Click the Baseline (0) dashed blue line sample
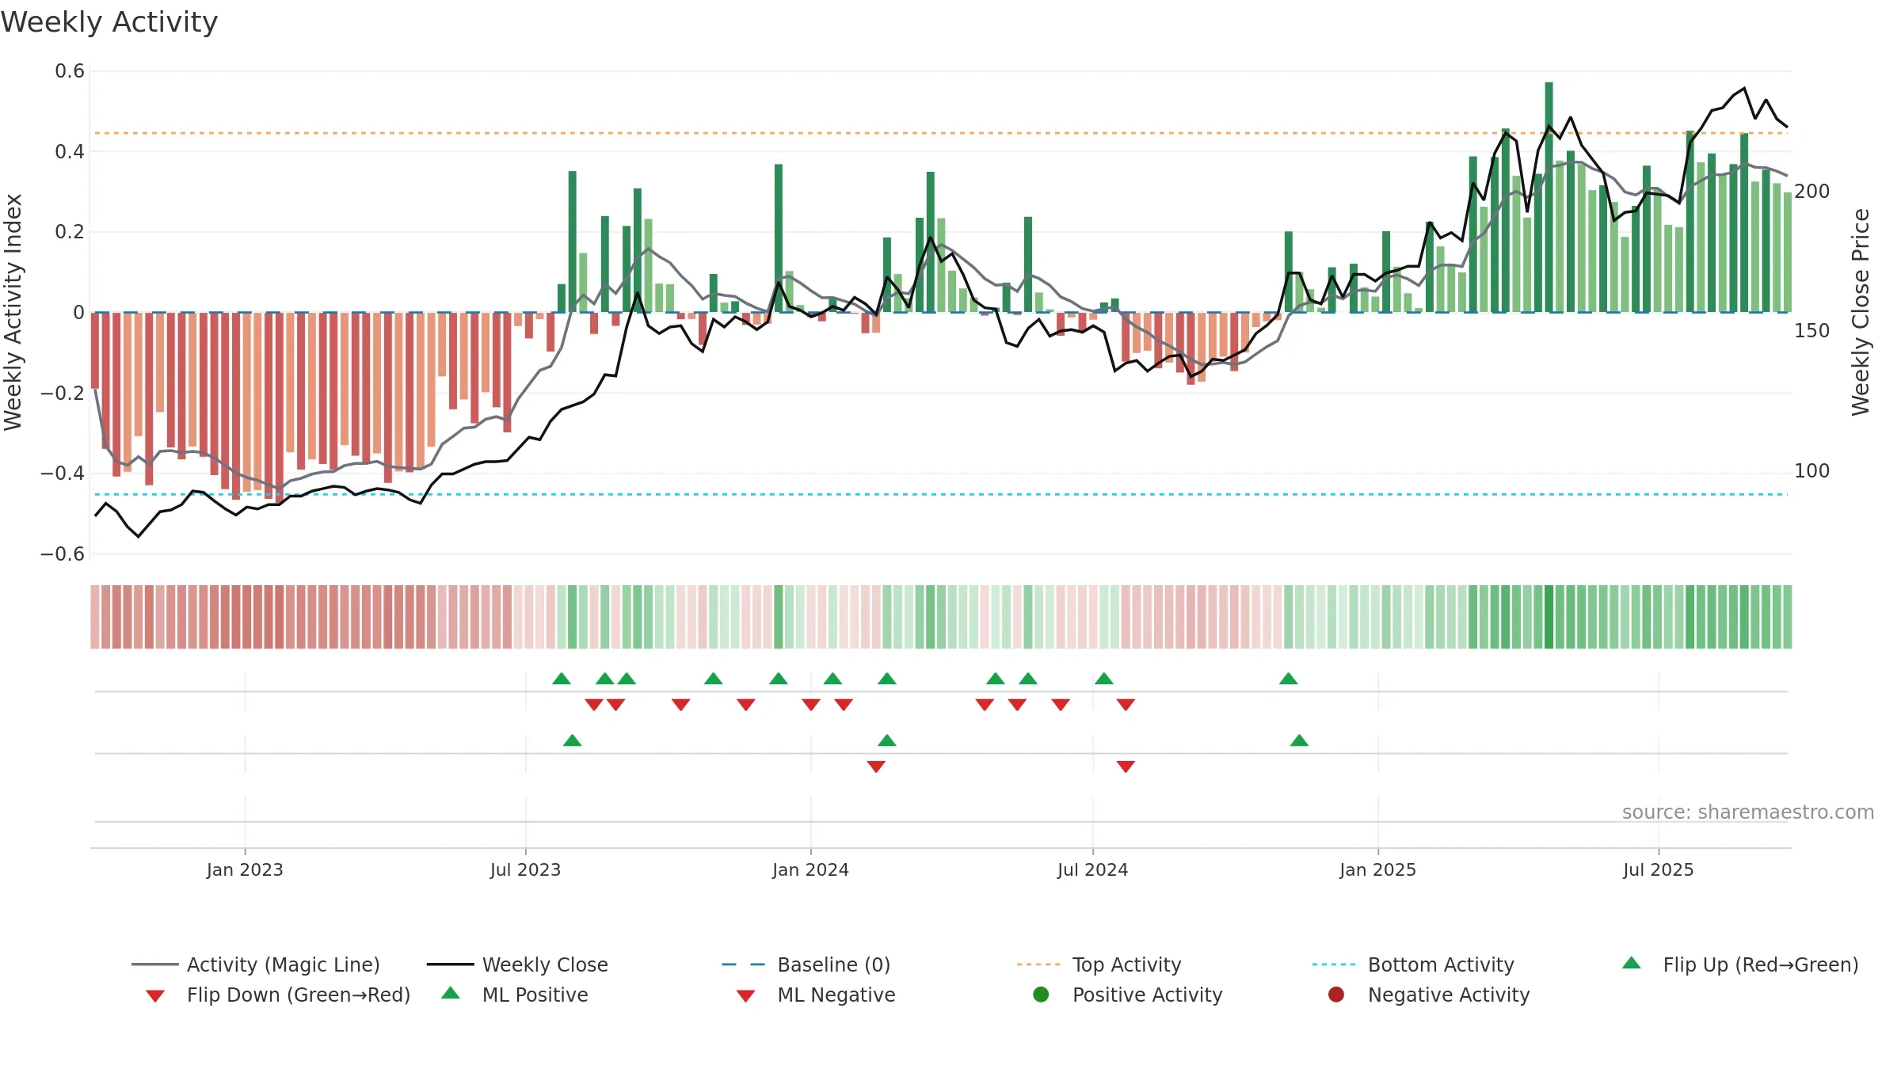This screenshot has width=1901, height=1069. [744, 964]
